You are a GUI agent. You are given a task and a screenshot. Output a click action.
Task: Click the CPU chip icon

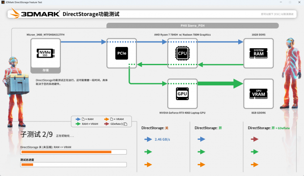182,53
